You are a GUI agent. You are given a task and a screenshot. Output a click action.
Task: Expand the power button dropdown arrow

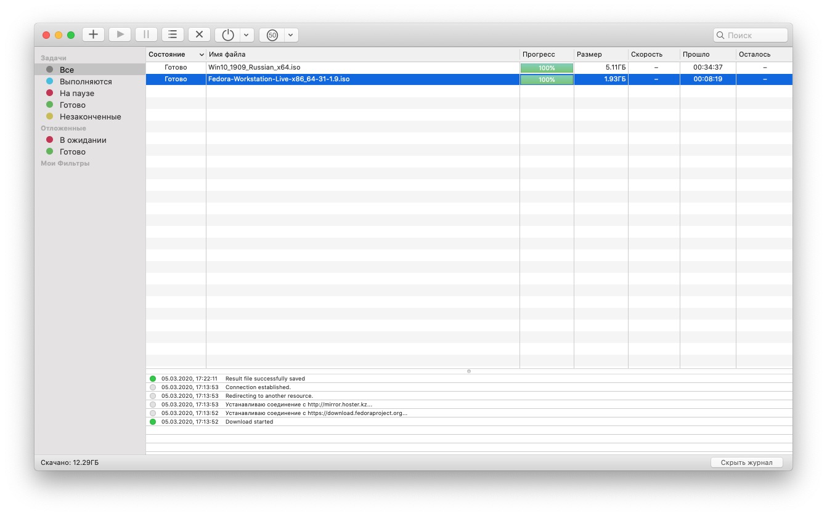(246, 35)
